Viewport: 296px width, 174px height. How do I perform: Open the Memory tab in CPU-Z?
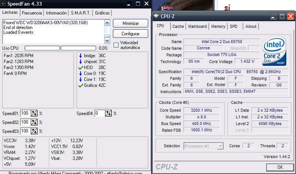tap(218, 26)
